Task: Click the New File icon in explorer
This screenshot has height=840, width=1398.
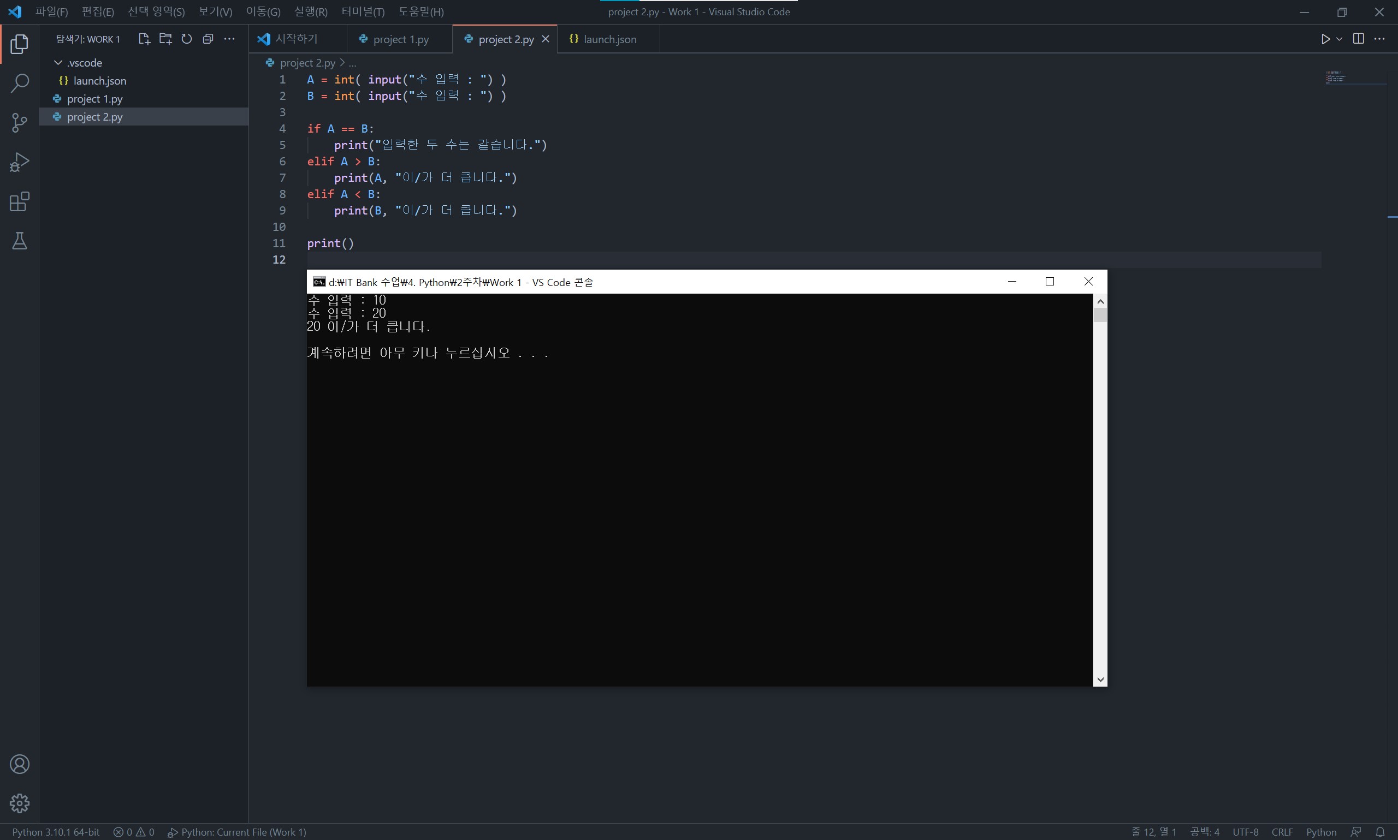Action: tap(144, 39)
